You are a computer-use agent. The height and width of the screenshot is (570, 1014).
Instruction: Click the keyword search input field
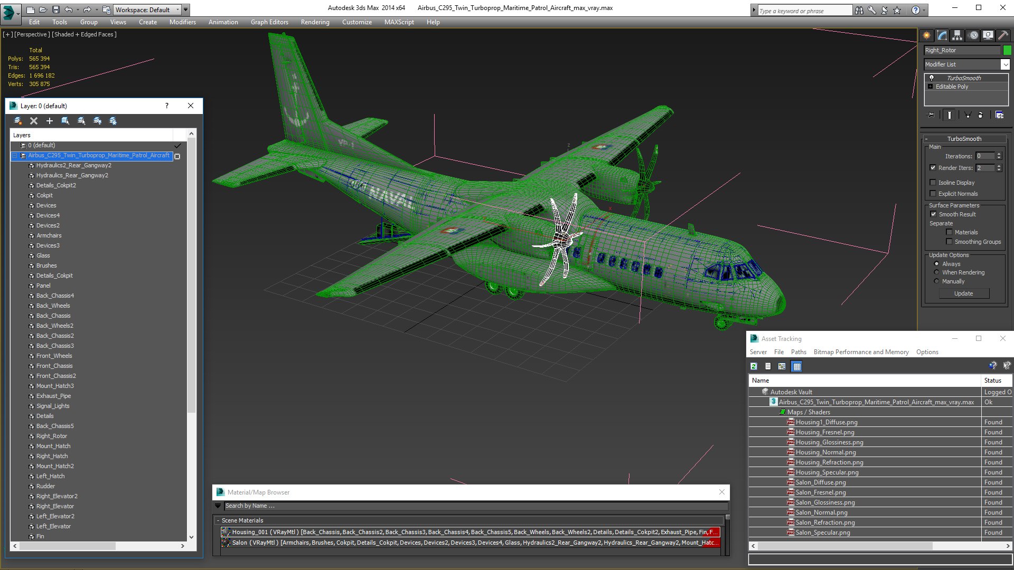pyautogui.click(x=805, y=11)
